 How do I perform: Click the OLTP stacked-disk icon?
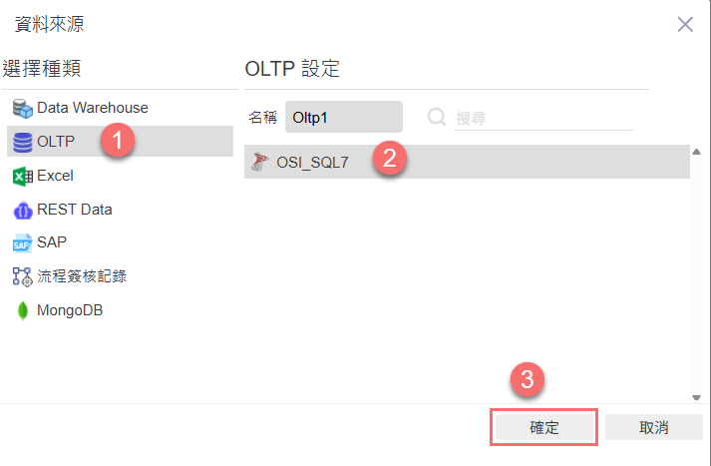pyautogui.click(x=22, y=142)
